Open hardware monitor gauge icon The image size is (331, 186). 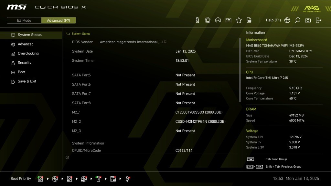(x=218, y=20)
